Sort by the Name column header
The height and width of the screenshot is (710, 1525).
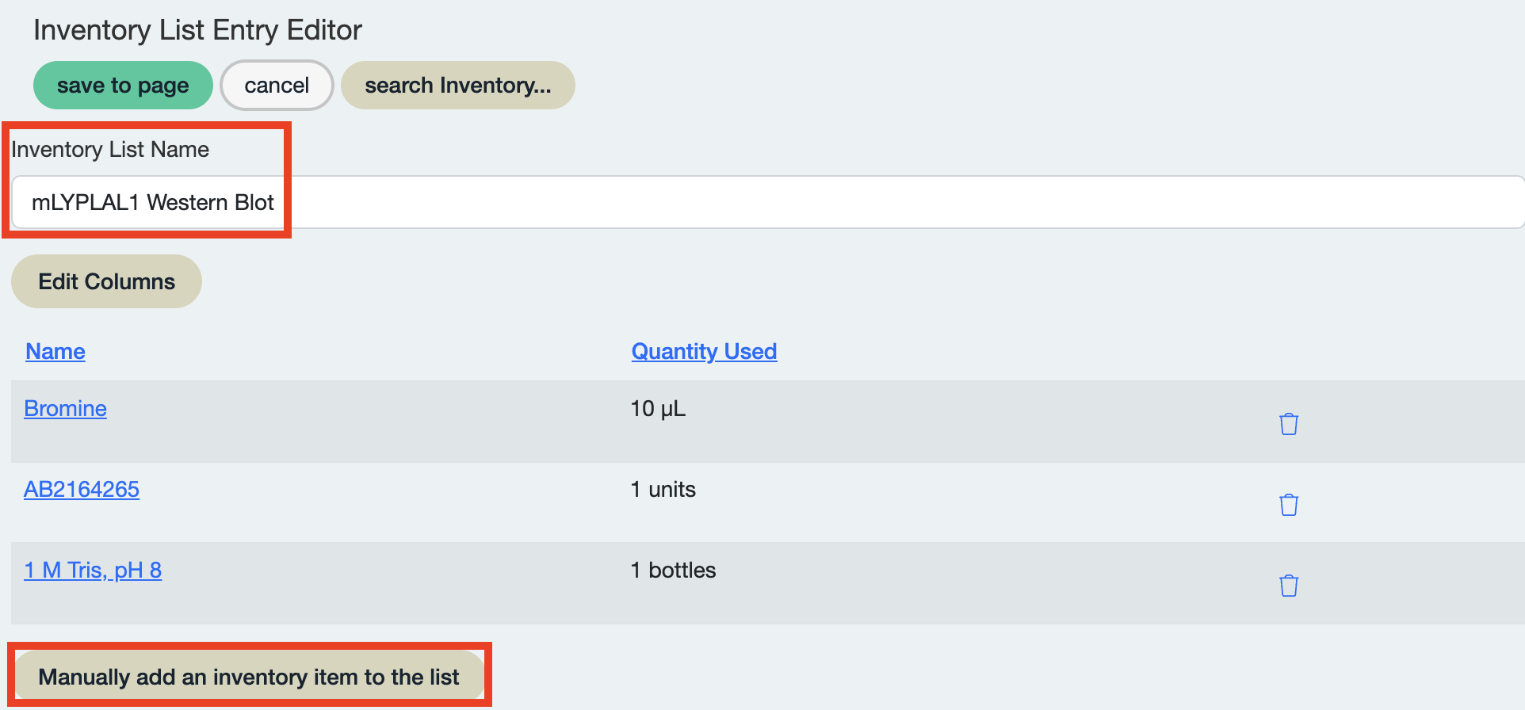[x=55, y=351]
